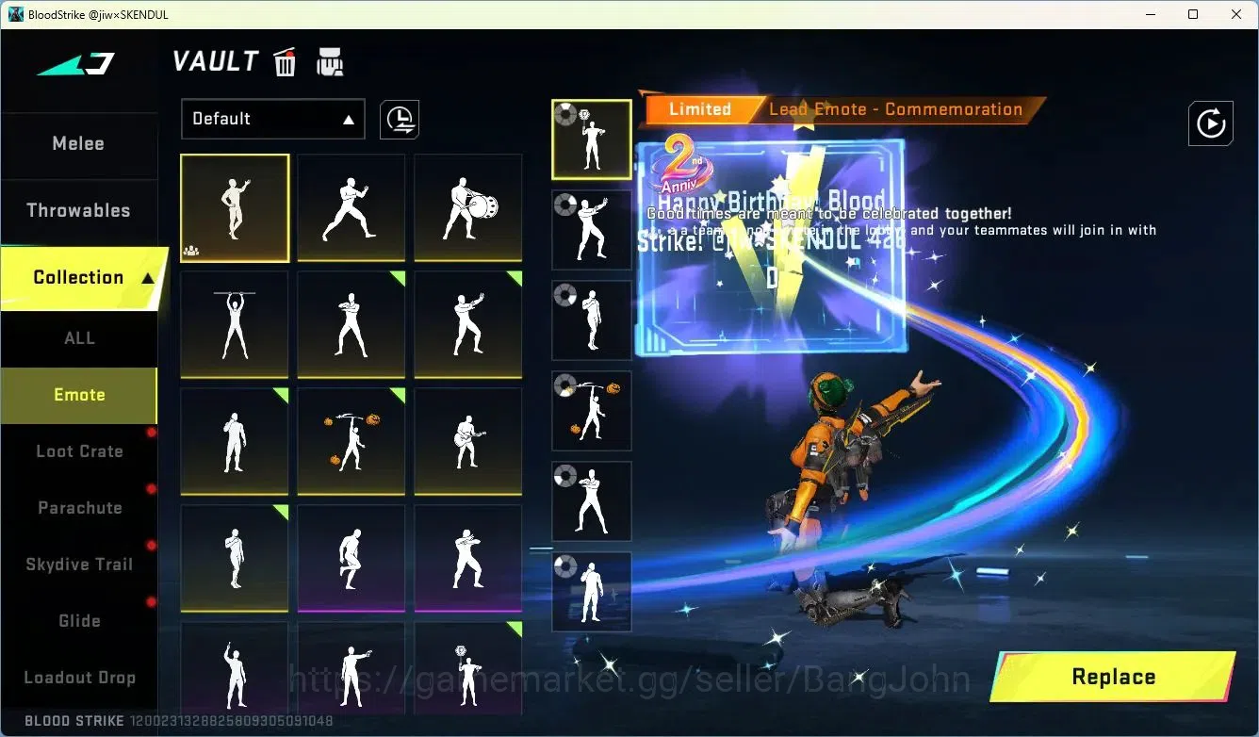Collapse the Collection section arrow
This screenshot has height=737, width=1259.
click(x=148, y=278)
